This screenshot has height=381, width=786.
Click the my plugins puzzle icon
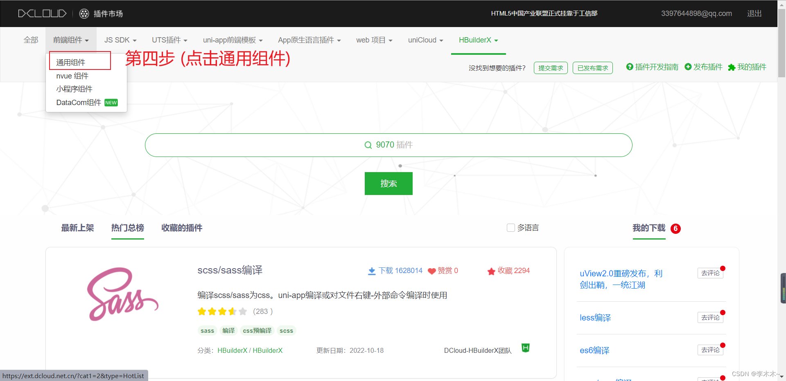[732, 67]
